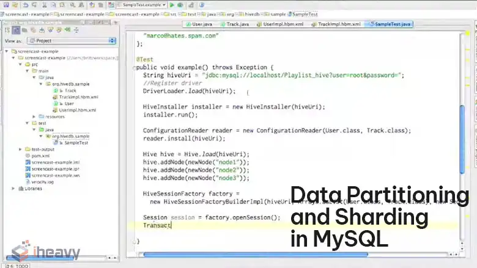The width and height of the screenshot is (477, 268).
Task: Select SampleTest in project tree
Action: 76,143
